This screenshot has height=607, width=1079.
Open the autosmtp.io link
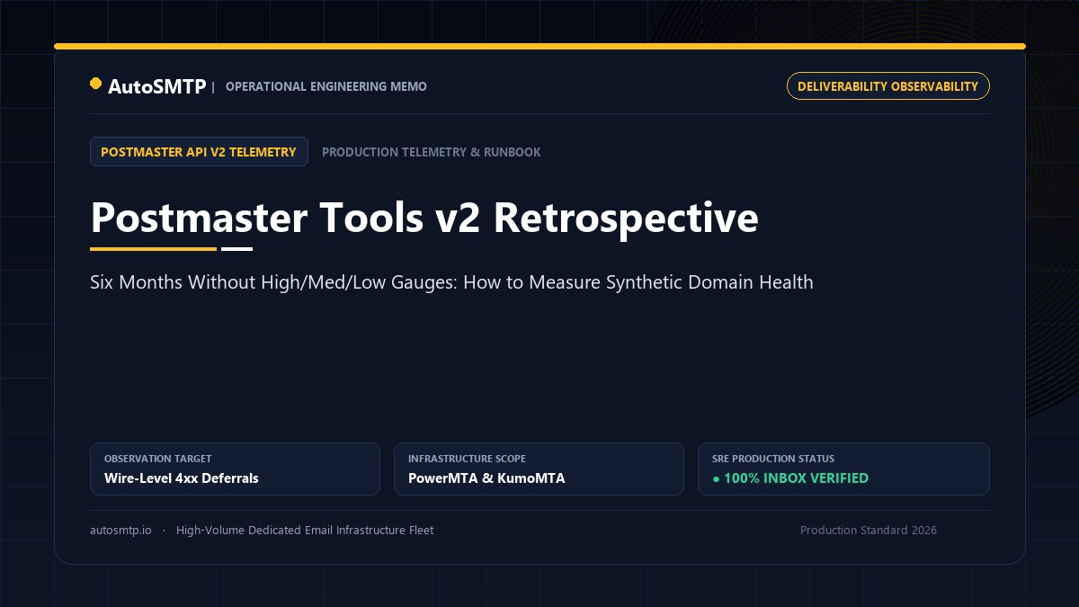(x=120, y=531)
